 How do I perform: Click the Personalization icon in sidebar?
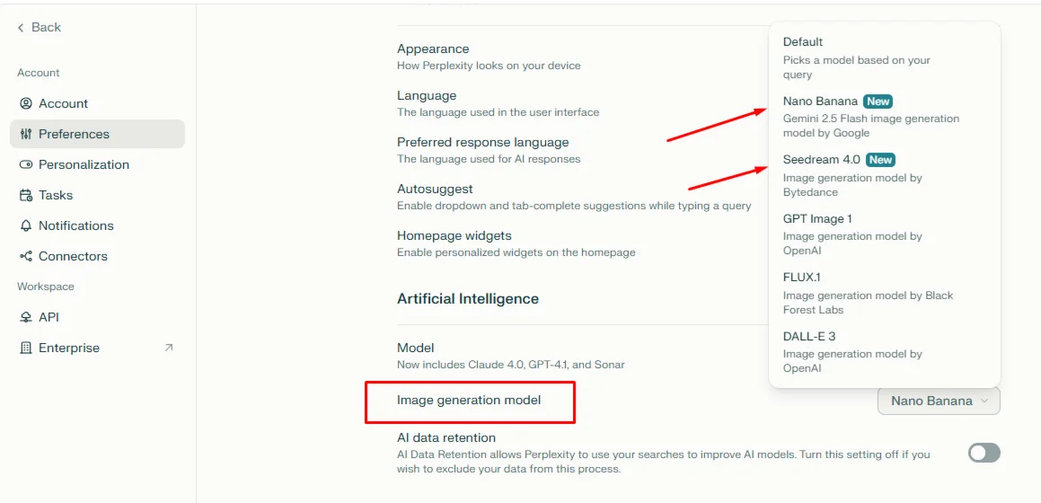click(x=26, y=164)
